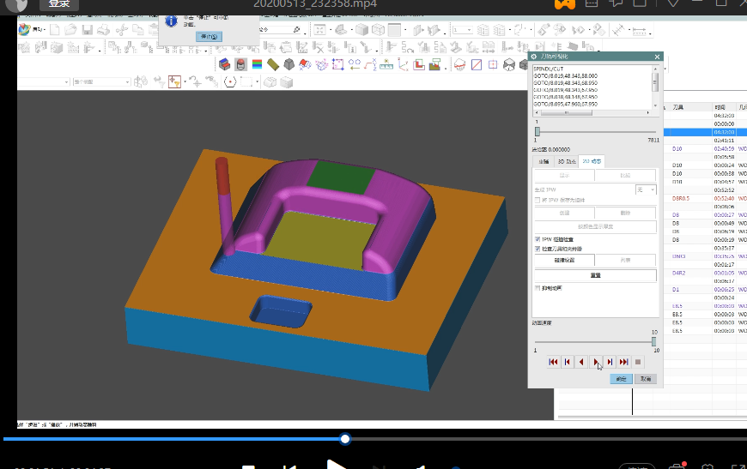Click the print icon
This screenshot has height=469, width=747.
(x=103, y=30)
